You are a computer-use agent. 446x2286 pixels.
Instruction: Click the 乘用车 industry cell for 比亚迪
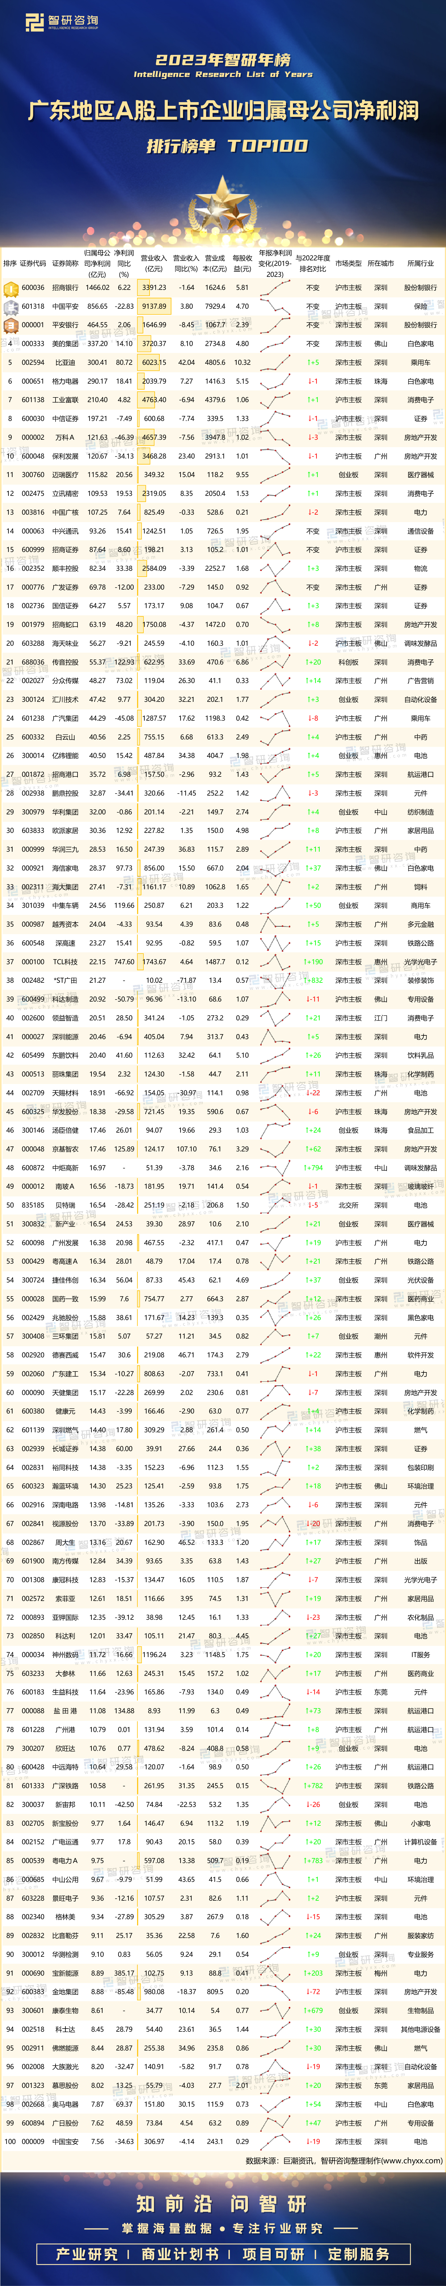[420, 363]
